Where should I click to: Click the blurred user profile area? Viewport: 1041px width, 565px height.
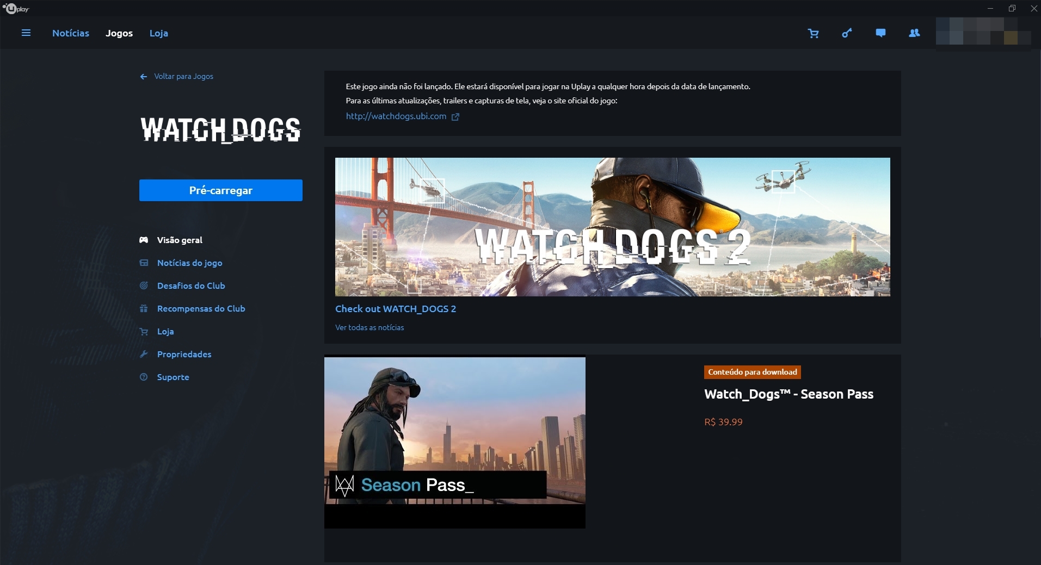point(983,31)
